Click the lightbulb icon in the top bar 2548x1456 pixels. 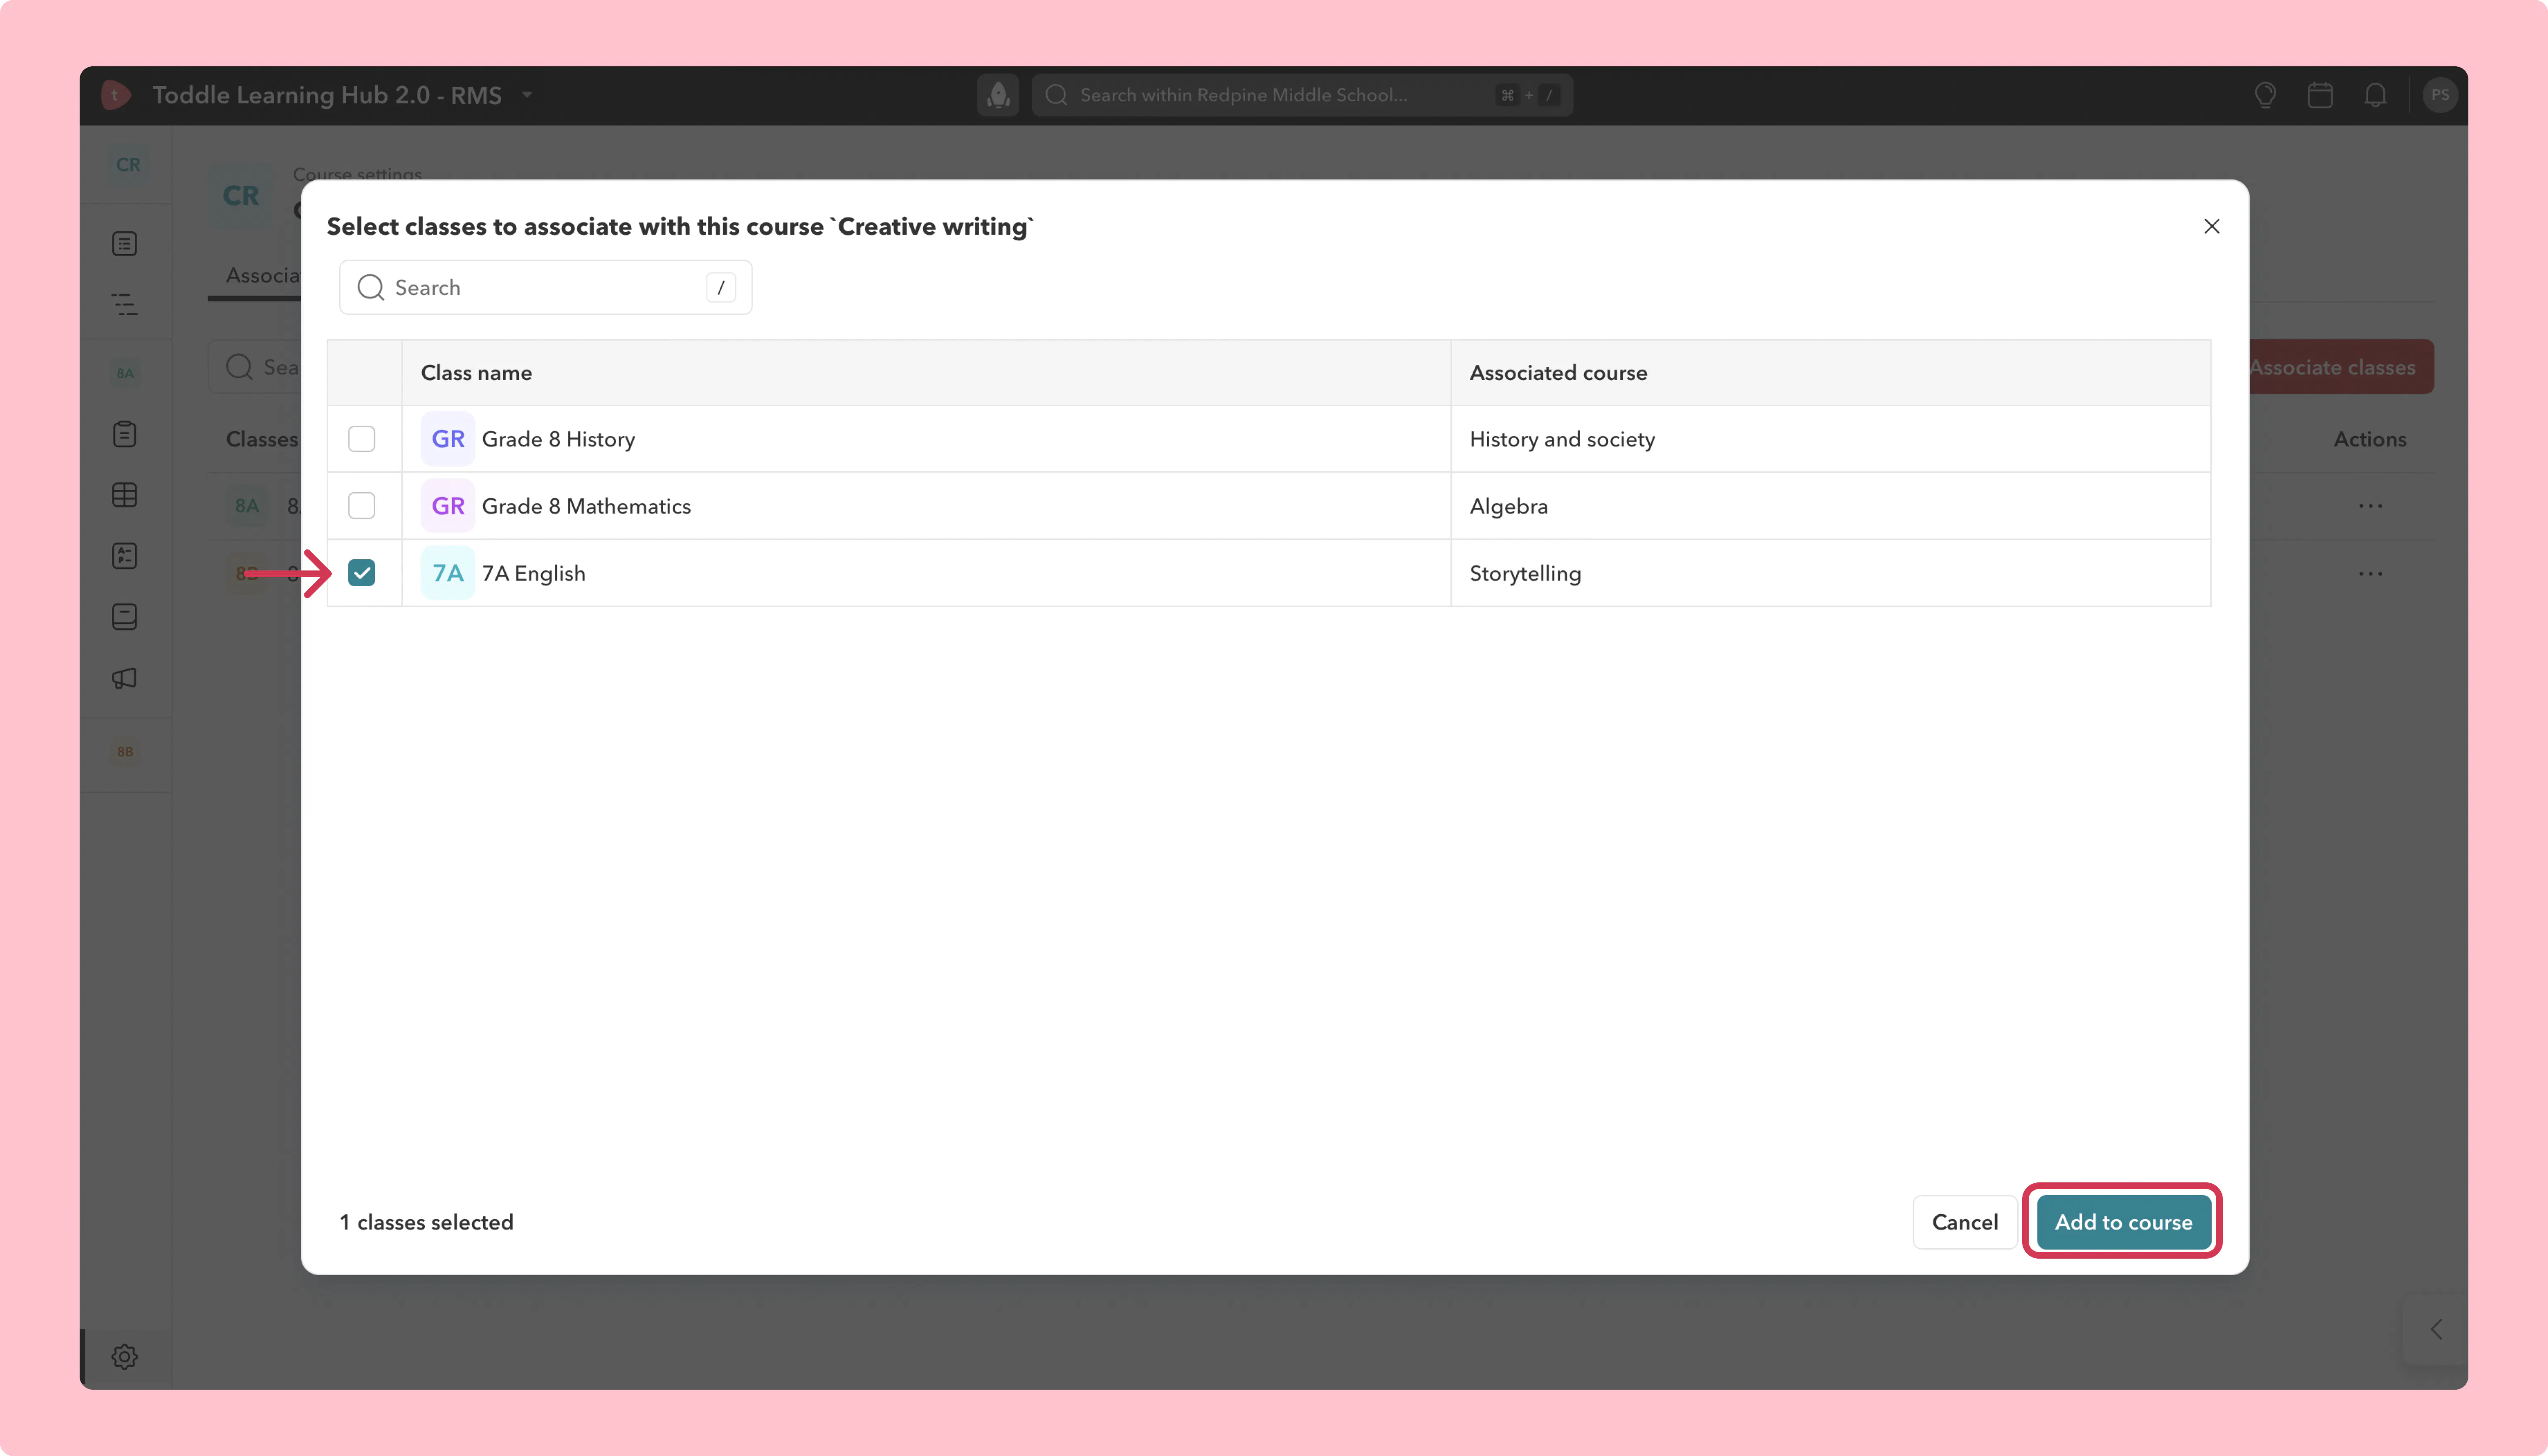[2265, 95]
